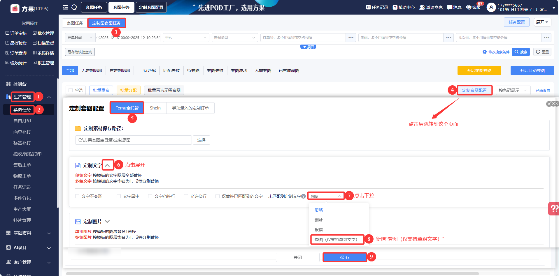Image resolution: width=559 pixels, height=276 pixels.
Task: Open the 推单时间 dropdown
Action: point(80,38)
